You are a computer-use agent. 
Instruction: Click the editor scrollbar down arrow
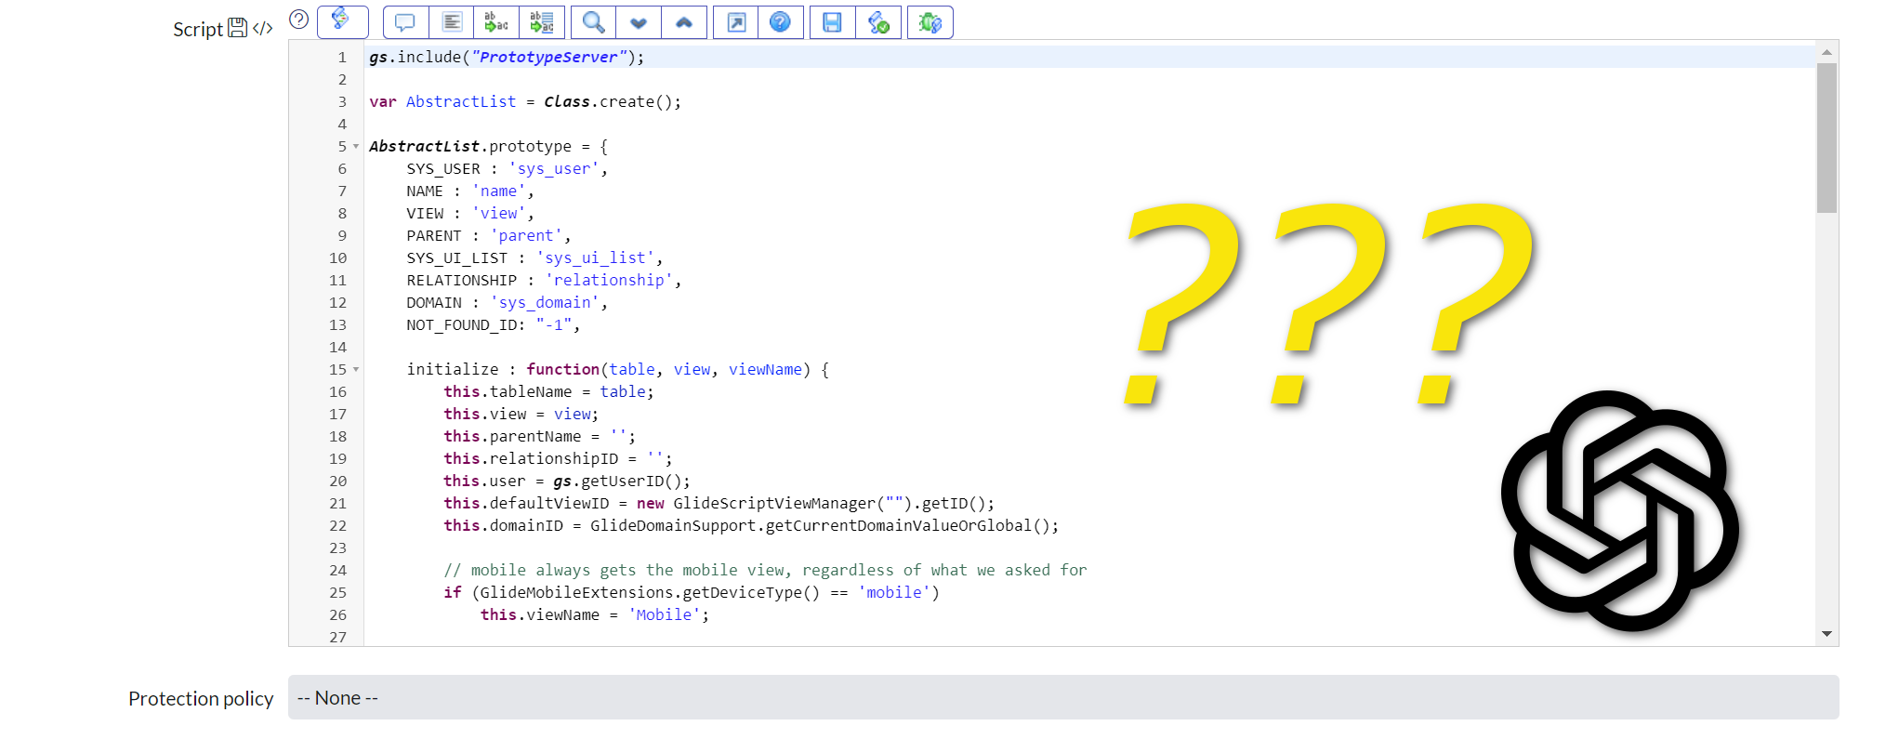coord(1826,634)
